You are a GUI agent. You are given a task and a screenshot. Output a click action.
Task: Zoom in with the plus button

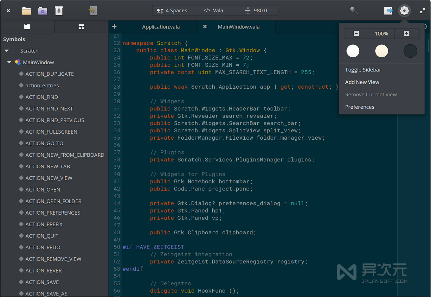[407, 33]
